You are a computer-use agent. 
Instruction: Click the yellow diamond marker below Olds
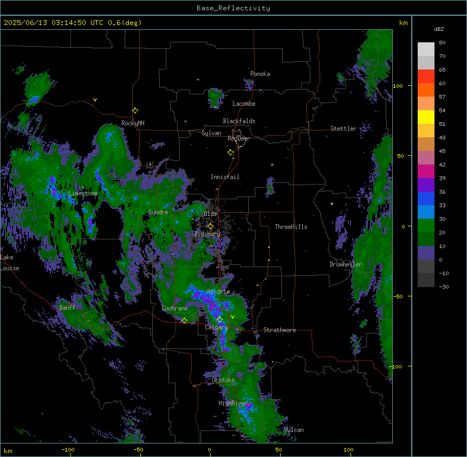click(211, 226)
